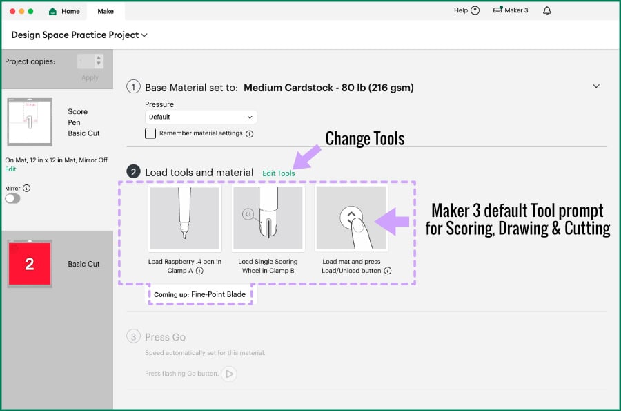Viewport: 621px width, 411px height.
Task: Select the Maker 3 machine selector
Action: click(511, 10)
